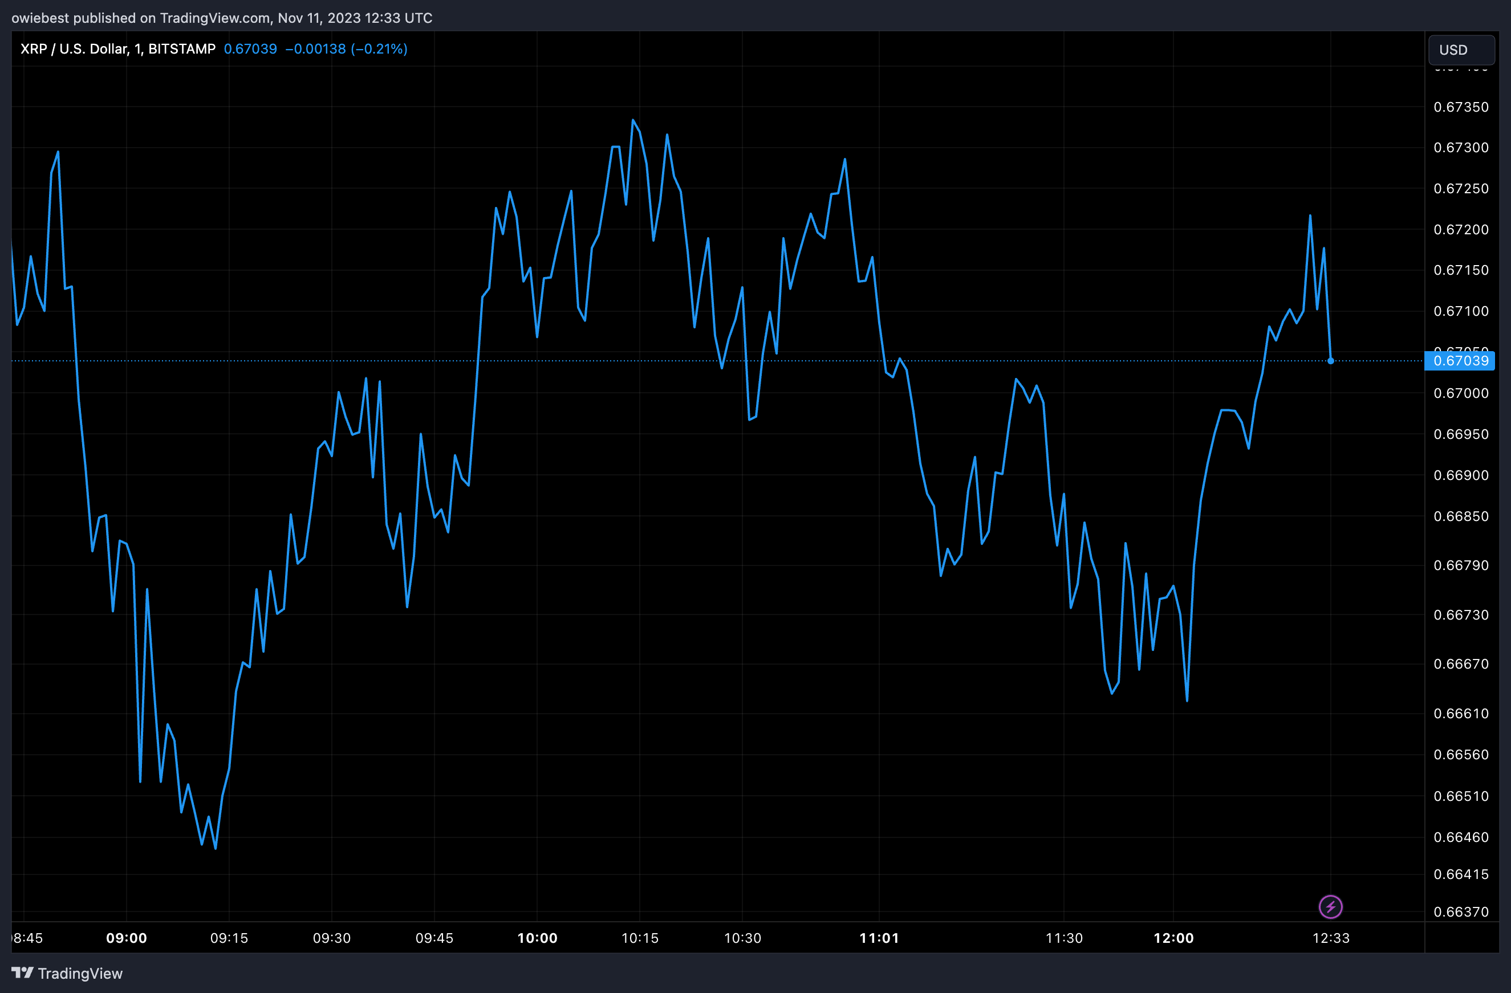Click the blue 0.67039 current price label
The width and height of the screenshot is (1511, 993).
pos(1460,361)
